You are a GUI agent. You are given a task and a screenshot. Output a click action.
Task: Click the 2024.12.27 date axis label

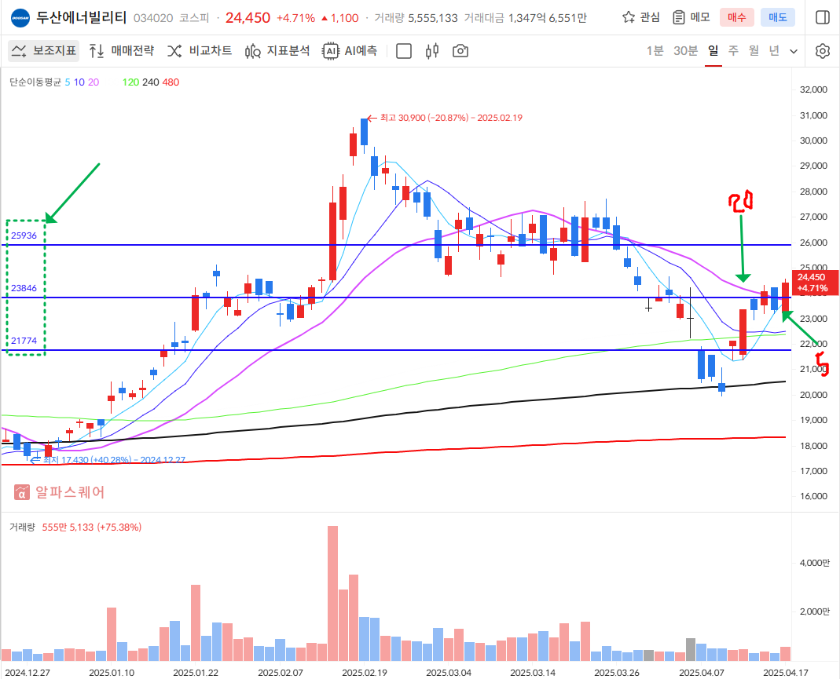[28, 673]
